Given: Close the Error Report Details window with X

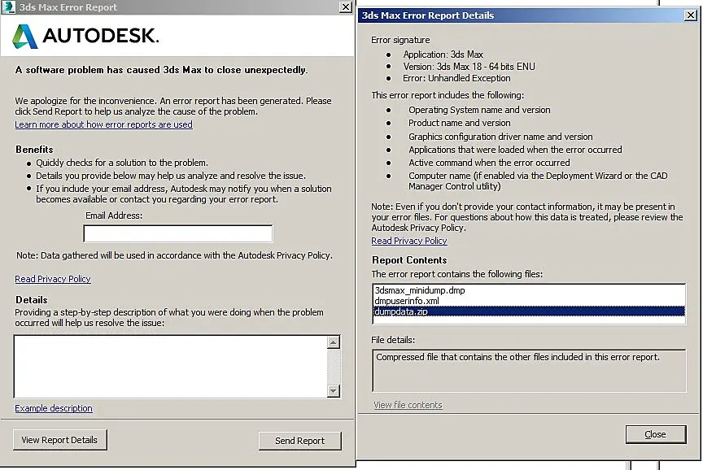Looking at the screenshot, I should pos(691,15).
